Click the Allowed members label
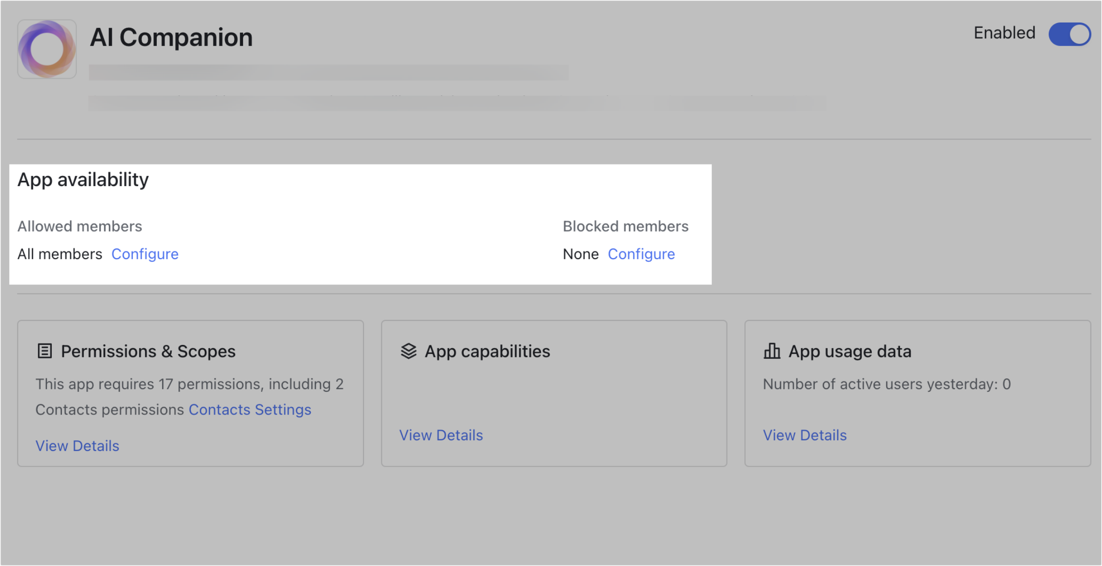 pyautogui.click(x=80, y=226)
